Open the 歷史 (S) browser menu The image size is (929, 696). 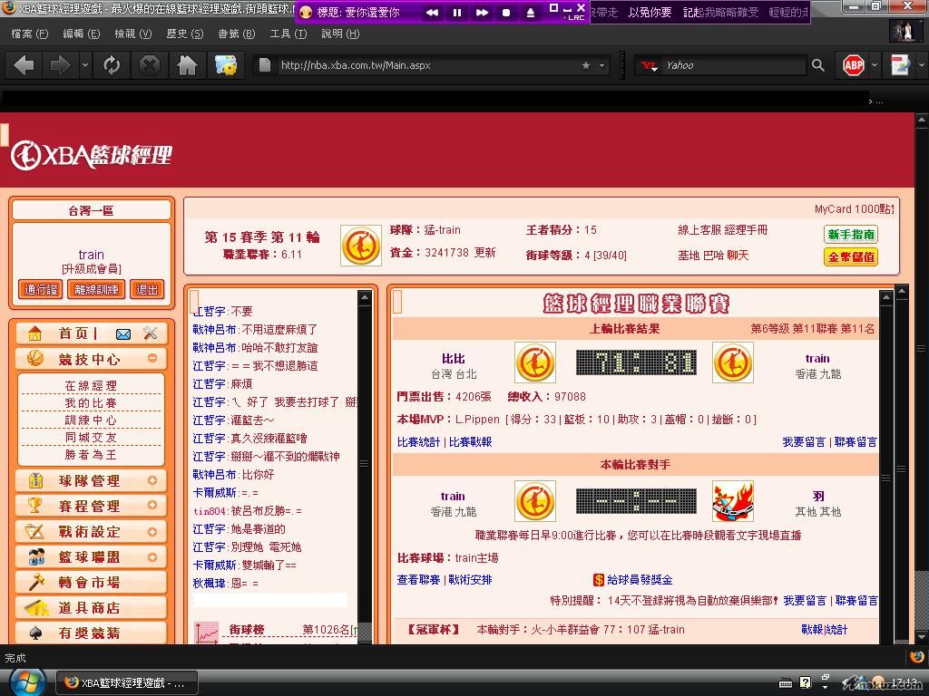184,34
